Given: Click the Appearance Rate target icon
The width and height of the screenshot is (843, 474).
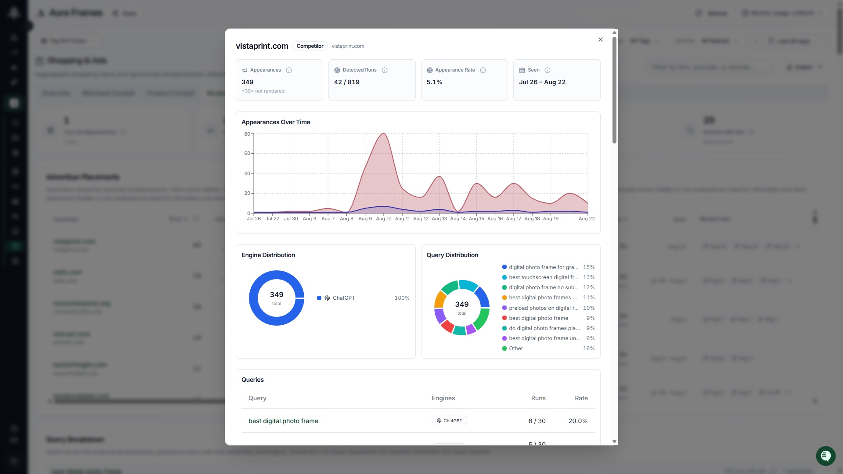Looking at the screenshot, I should pyautogui.click(x=430, y=70).
